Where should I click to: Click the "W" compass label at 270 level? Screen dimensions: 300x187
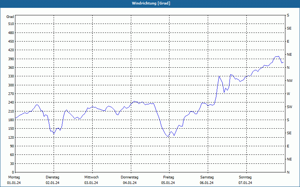point(288,94)
